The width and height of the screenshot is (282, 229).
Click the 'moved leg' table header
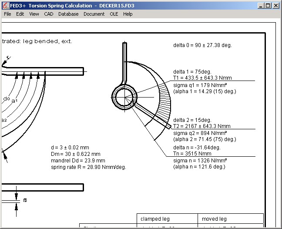[215, 219]
